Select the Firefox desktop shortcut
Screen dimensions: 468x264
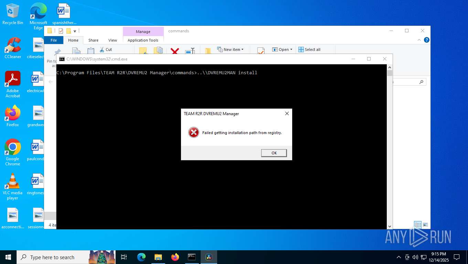coord(13,116)
